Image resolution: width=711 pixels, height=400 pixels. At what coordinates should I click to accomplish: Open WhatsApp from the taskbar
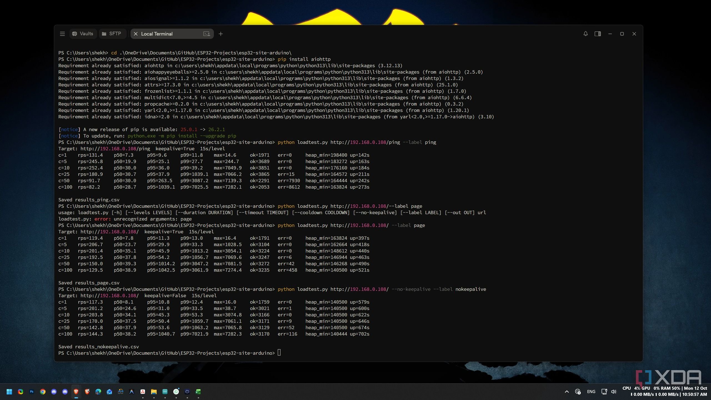pos(176,392)
